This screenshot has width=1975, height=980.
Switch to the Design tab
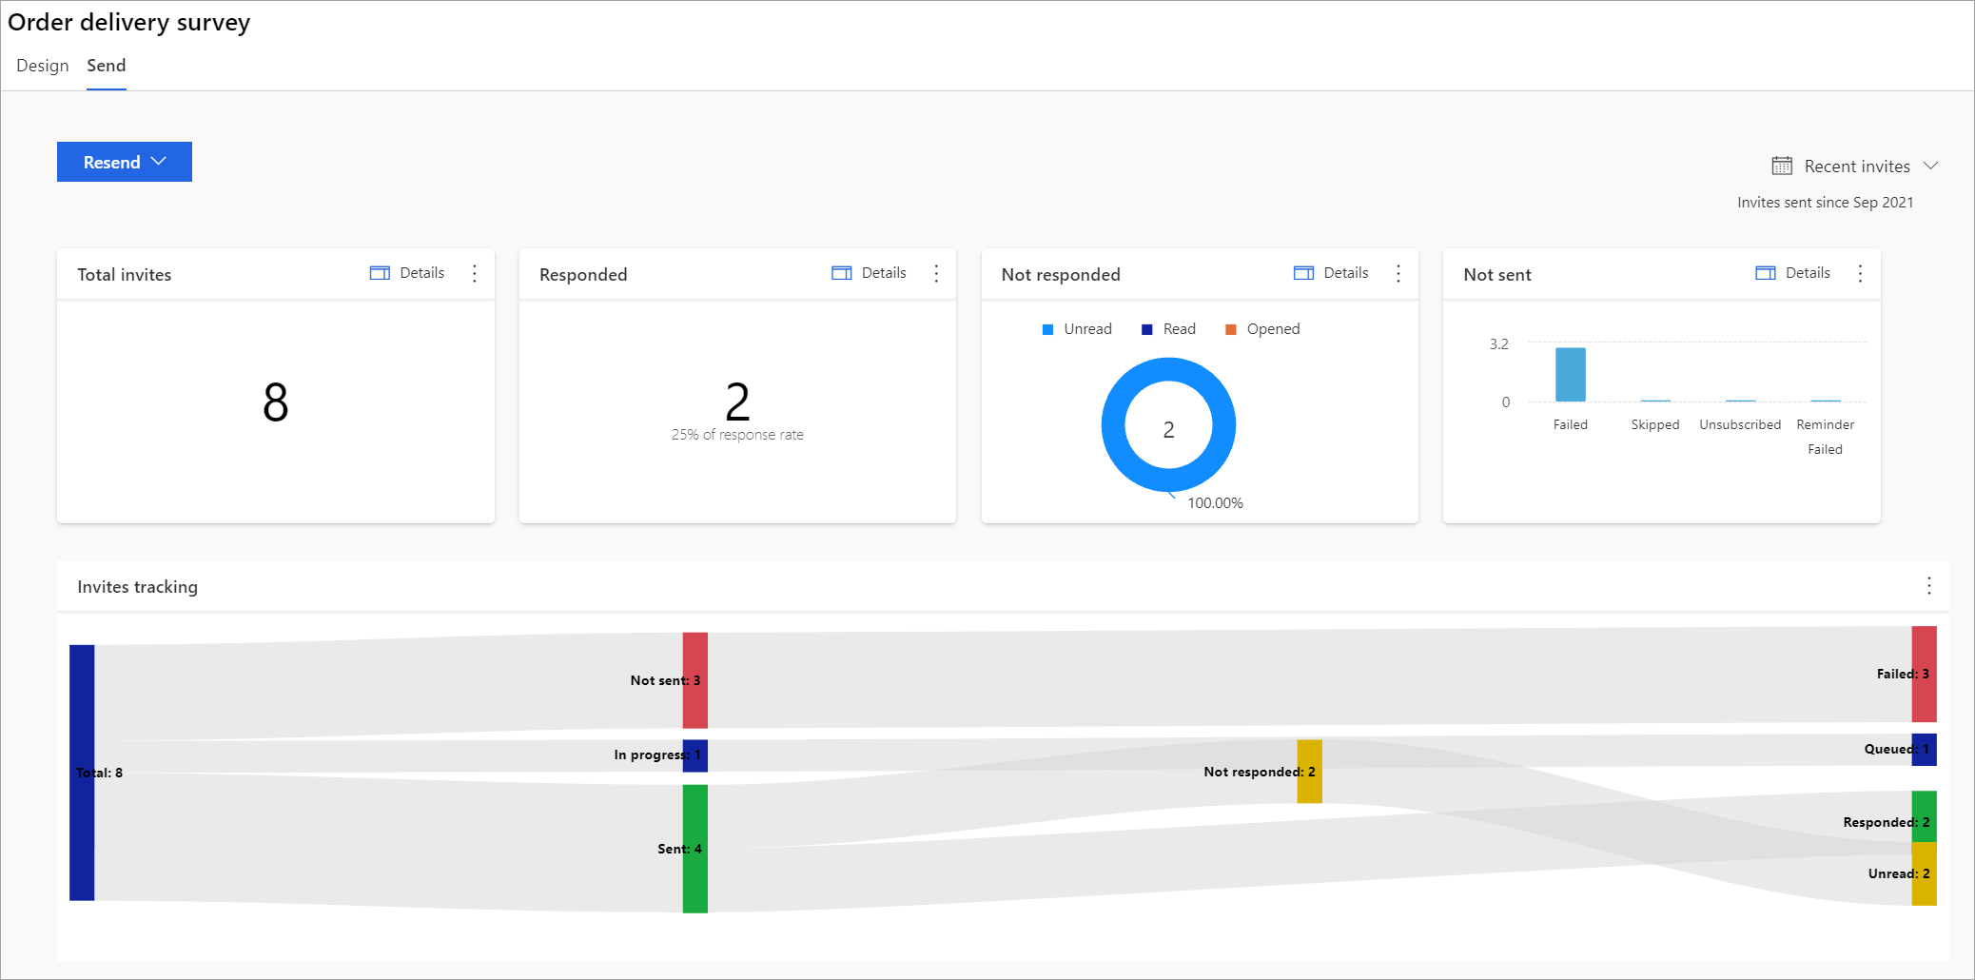coord(43,66)
